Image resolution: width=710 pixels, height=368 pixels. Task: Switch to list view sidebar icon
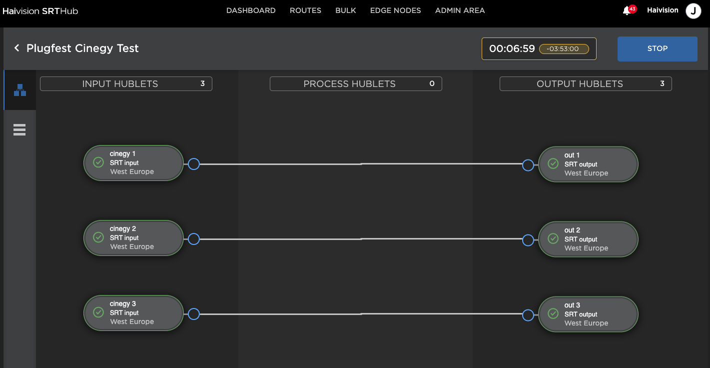(19, 130)
